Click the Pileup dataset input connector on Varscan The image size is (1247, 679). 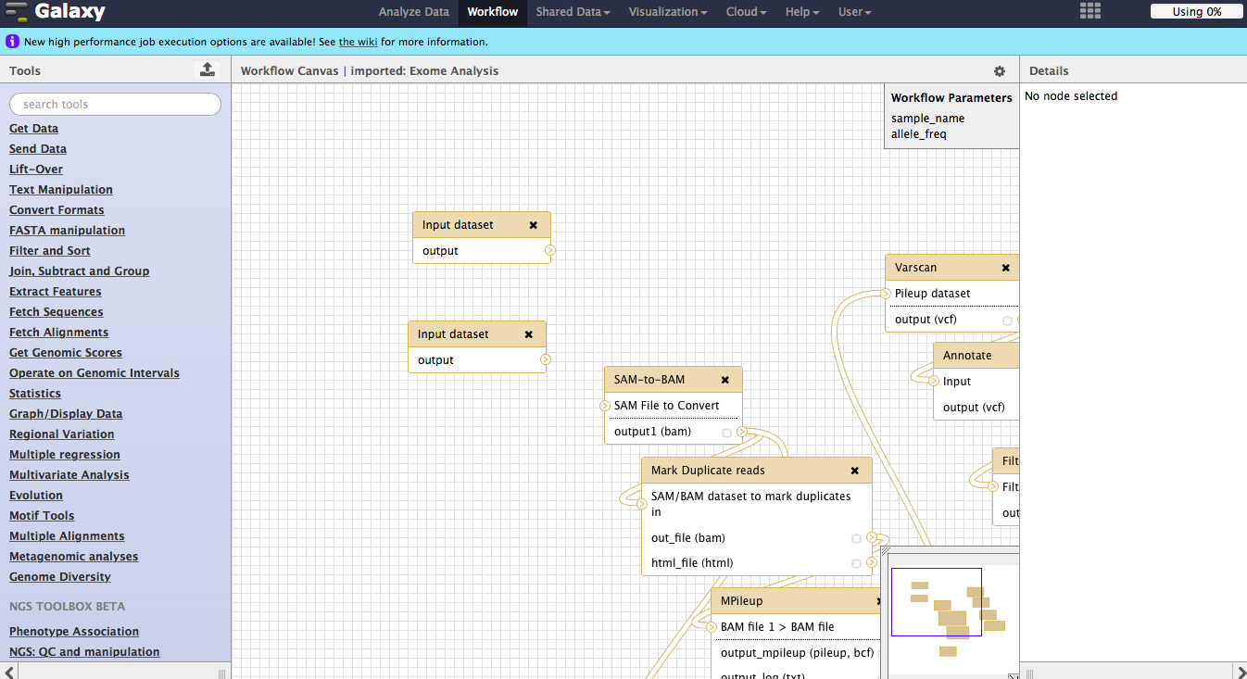click(x=885, y=294)
